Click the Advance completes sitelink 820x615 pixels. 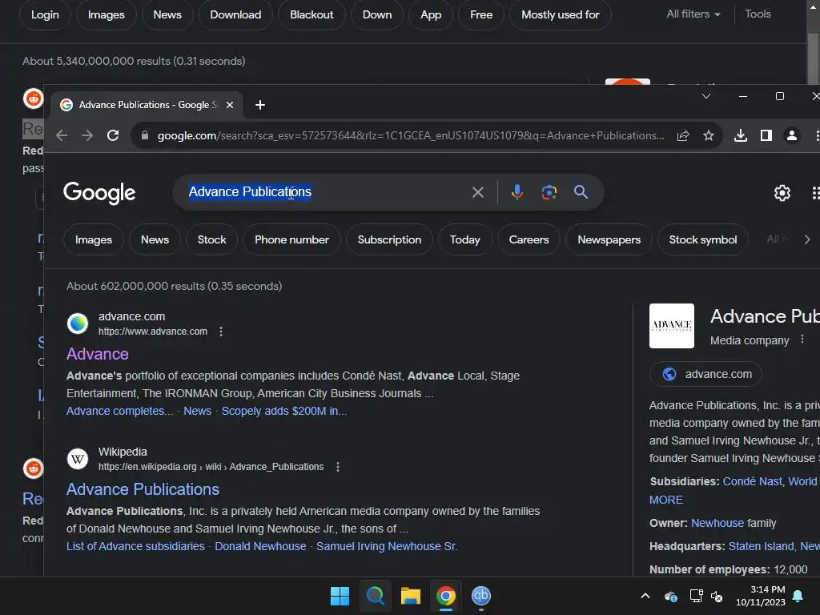119,411
